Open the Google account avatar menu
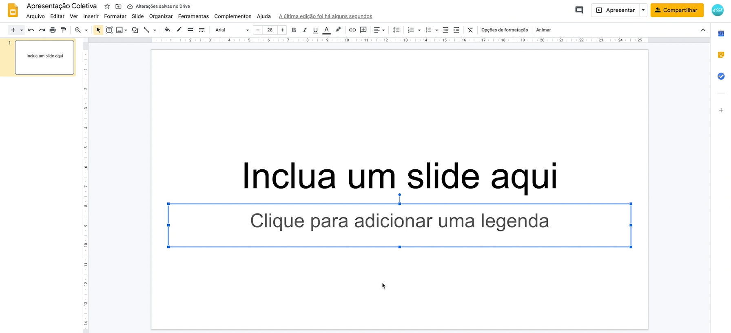This screenshot has width=731, height=333. click(x=718, y=10)
